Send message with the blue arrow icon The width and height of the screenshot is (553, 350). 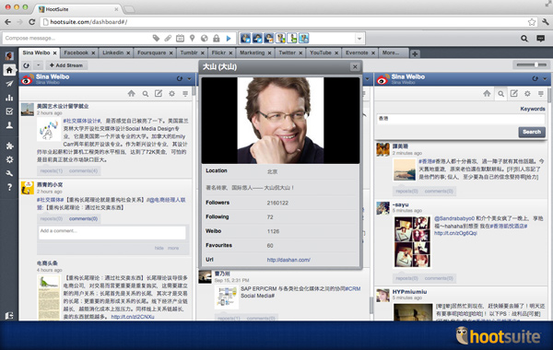click(229, 38)
